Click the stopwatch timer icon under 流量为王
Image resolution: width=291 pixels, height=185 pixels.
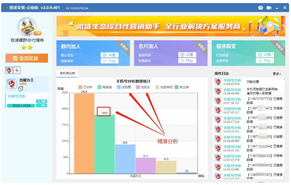[21, 88]
